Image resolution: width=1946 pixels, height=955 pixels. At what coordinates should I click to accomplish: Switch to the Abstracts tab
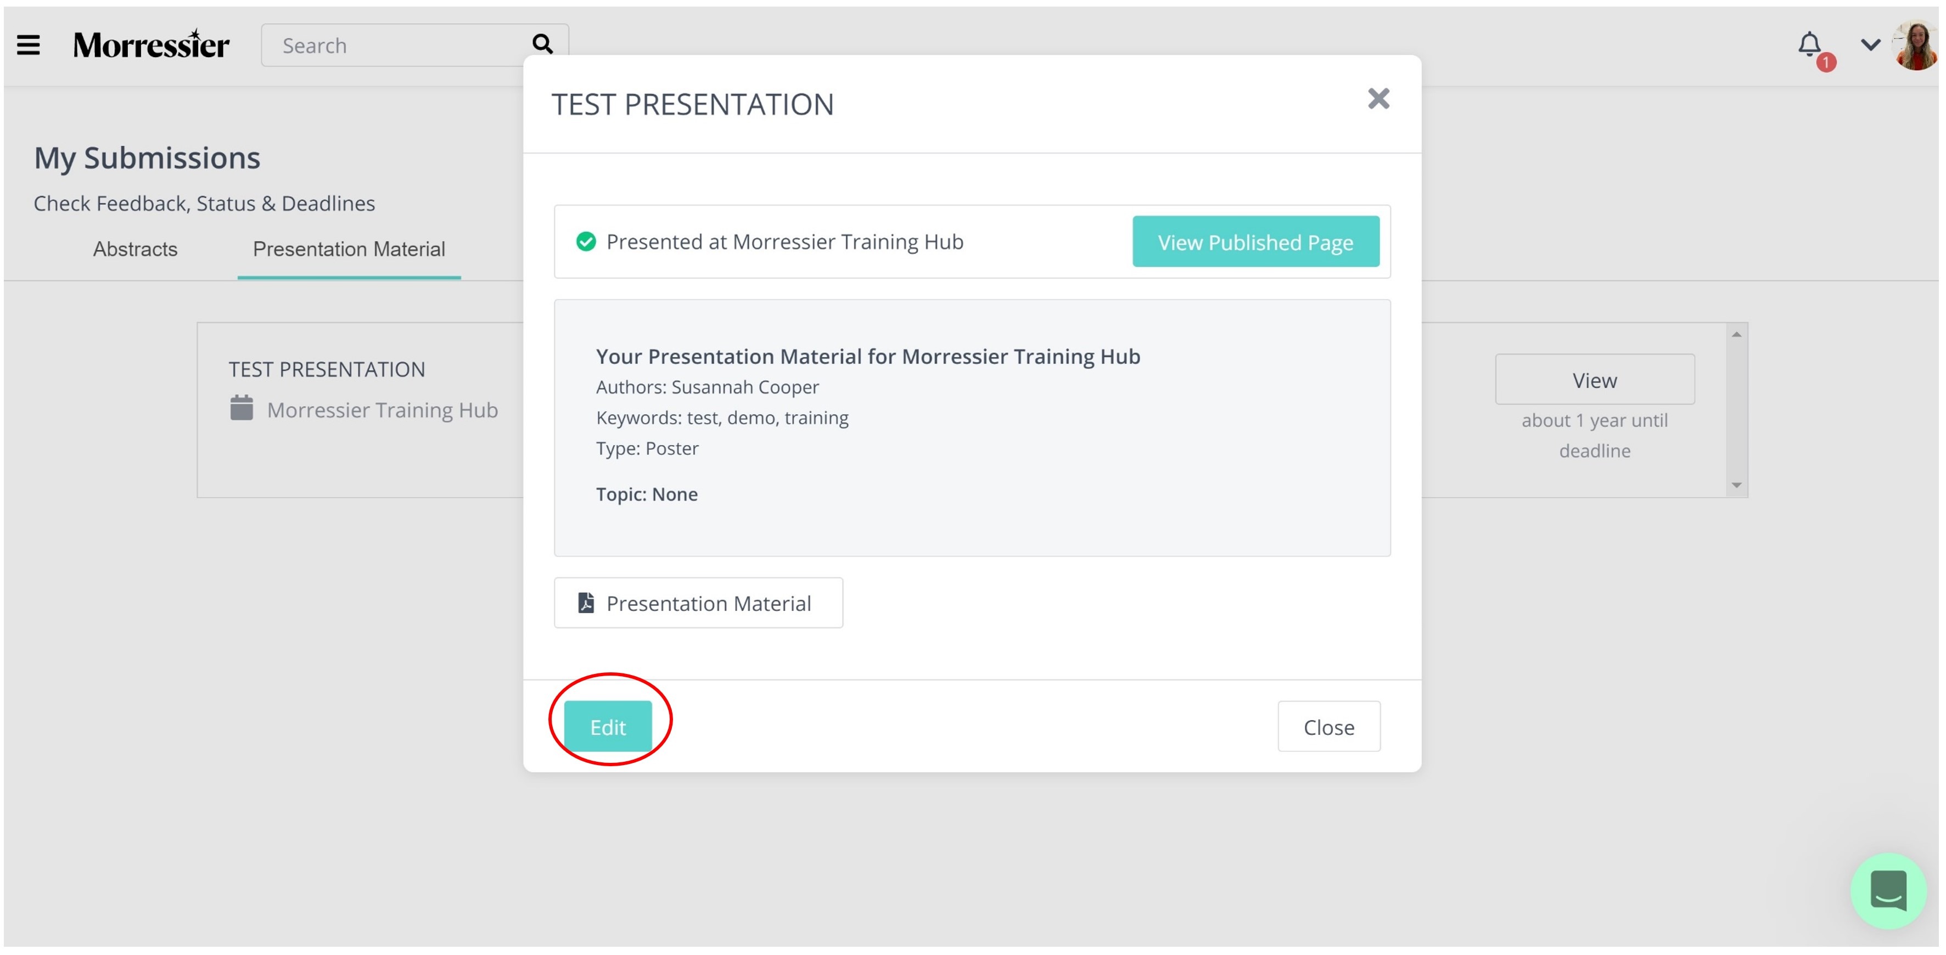click(x=135, y=249)
